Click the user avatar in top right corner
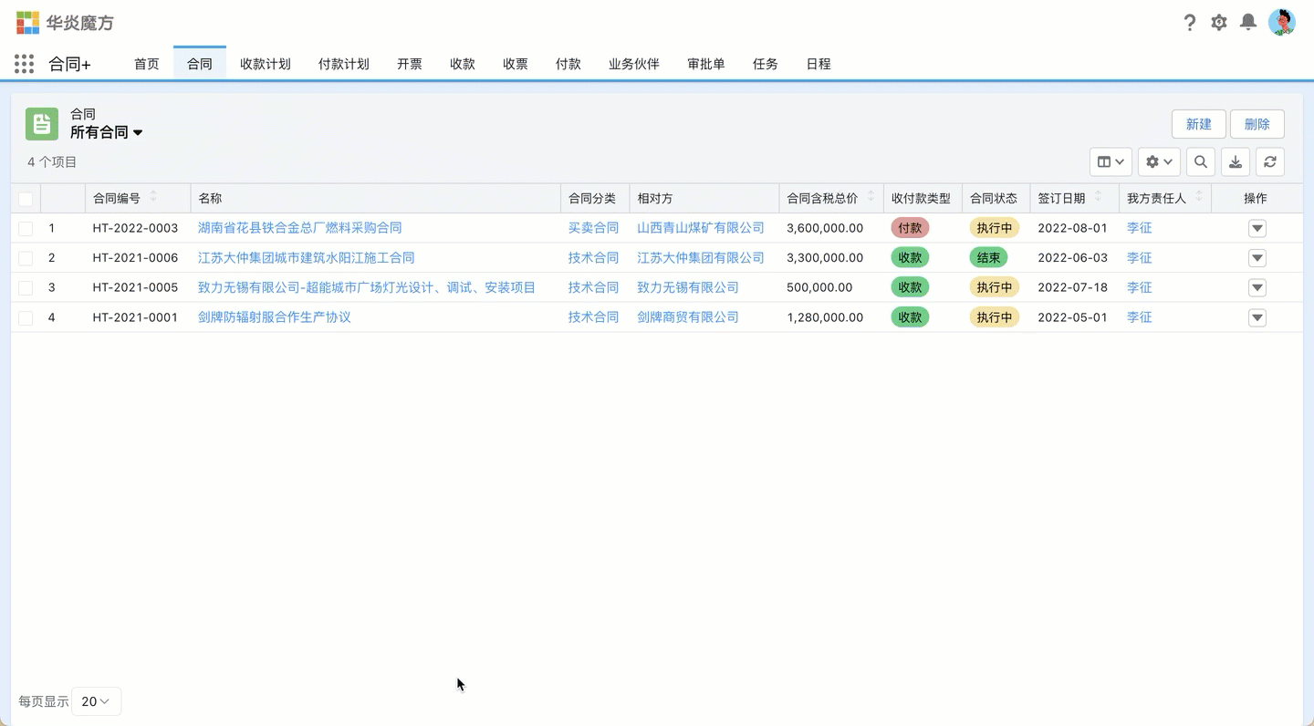This screenshot has width=1314, height=726. (x=1283, y=22)
